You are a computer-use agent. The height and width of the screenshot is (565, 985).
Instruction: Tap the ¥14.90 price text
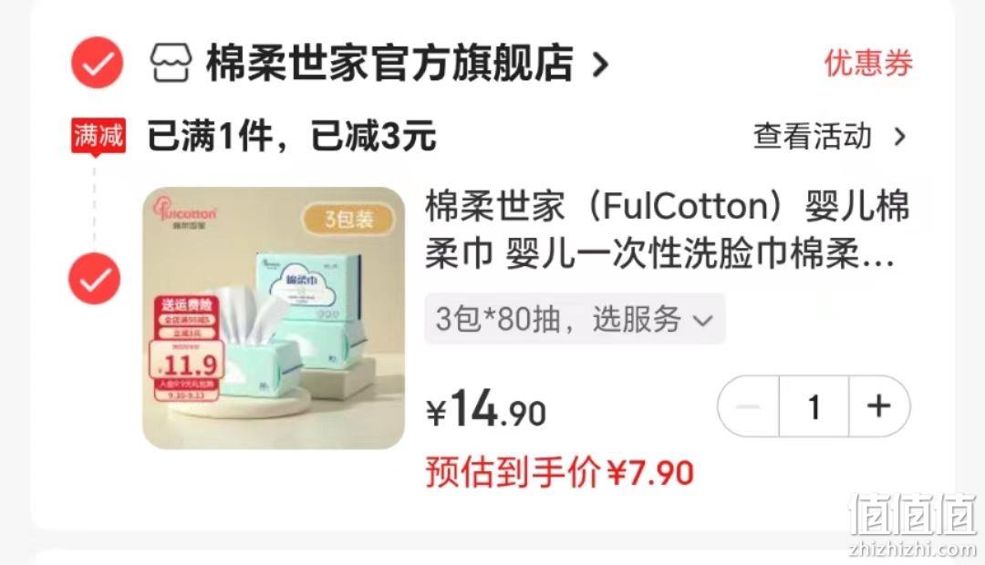(x=486, y=408)
